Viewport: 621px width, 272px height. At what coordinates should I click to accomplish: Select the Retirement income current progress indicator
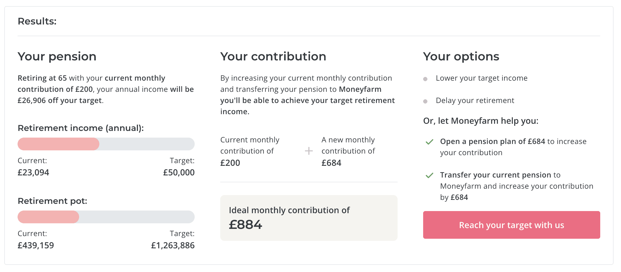(x=58, y=144)
